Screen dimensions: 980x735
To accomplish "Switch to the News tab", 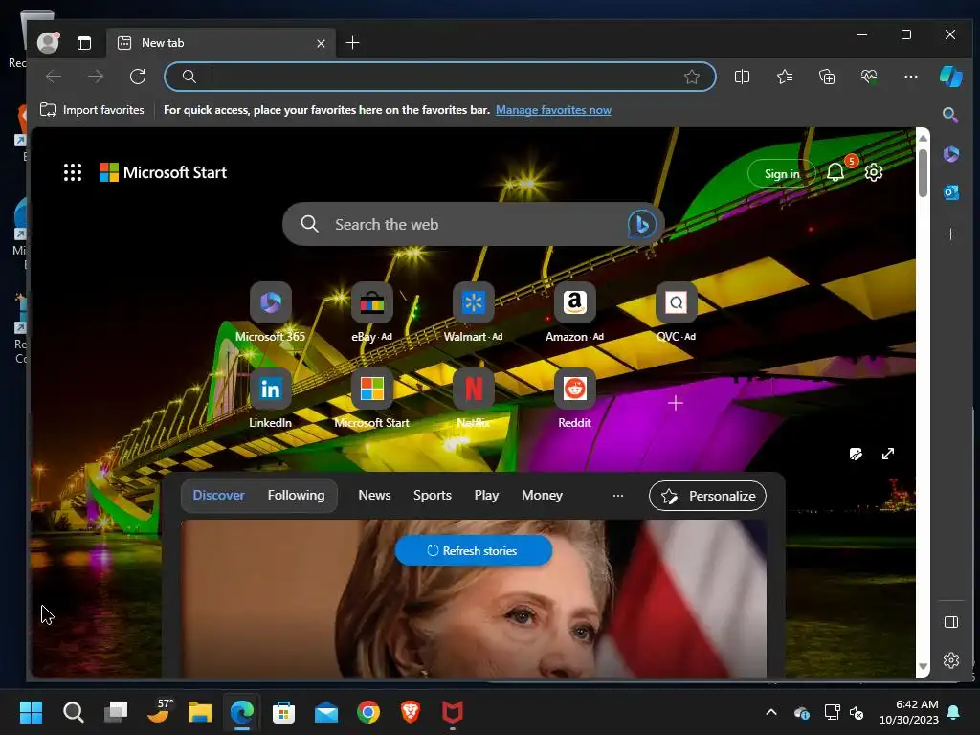I will tap(374, 495).
